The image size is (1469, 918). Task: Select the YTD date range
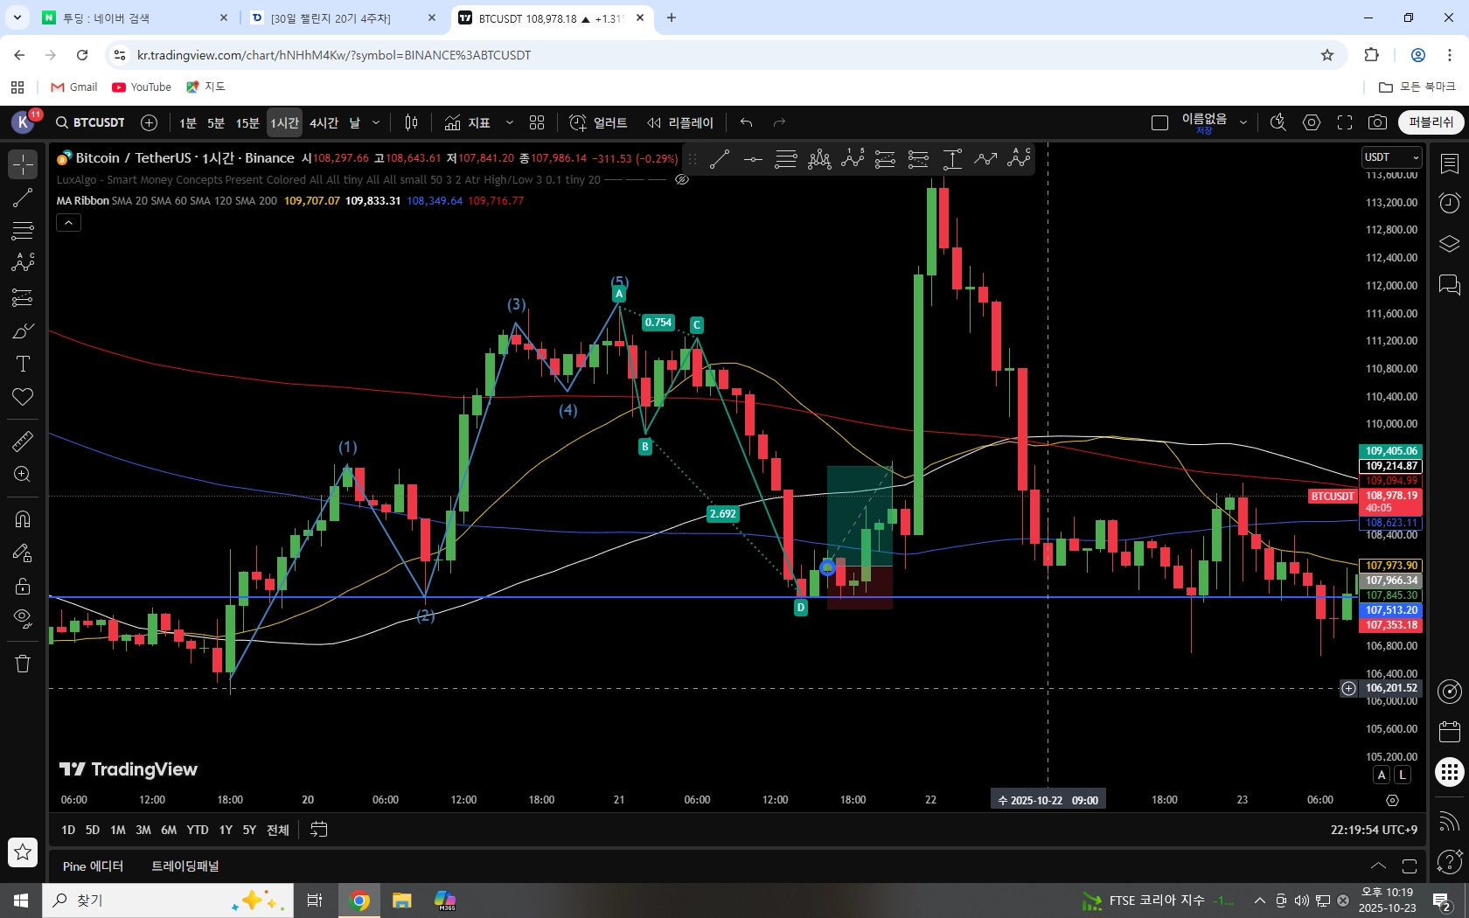point(198,830)
